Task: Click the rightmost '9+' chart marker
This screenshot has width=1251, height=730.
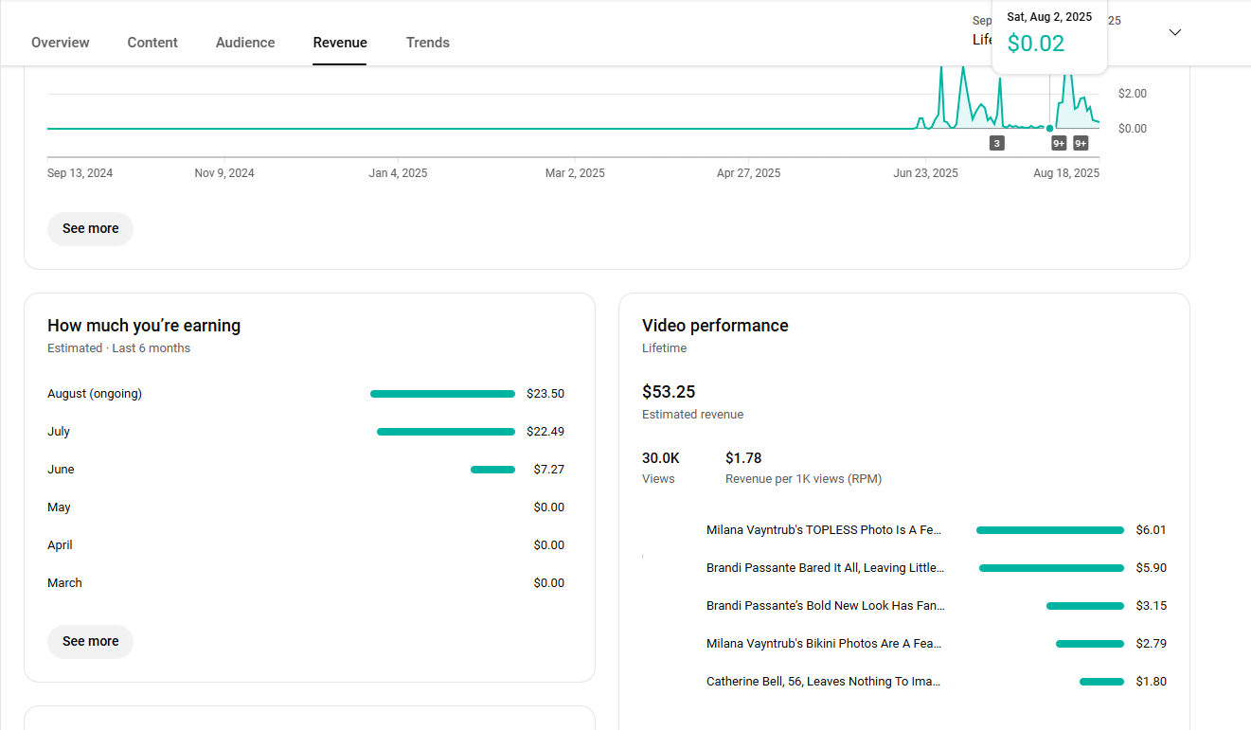Action: 1081,143
